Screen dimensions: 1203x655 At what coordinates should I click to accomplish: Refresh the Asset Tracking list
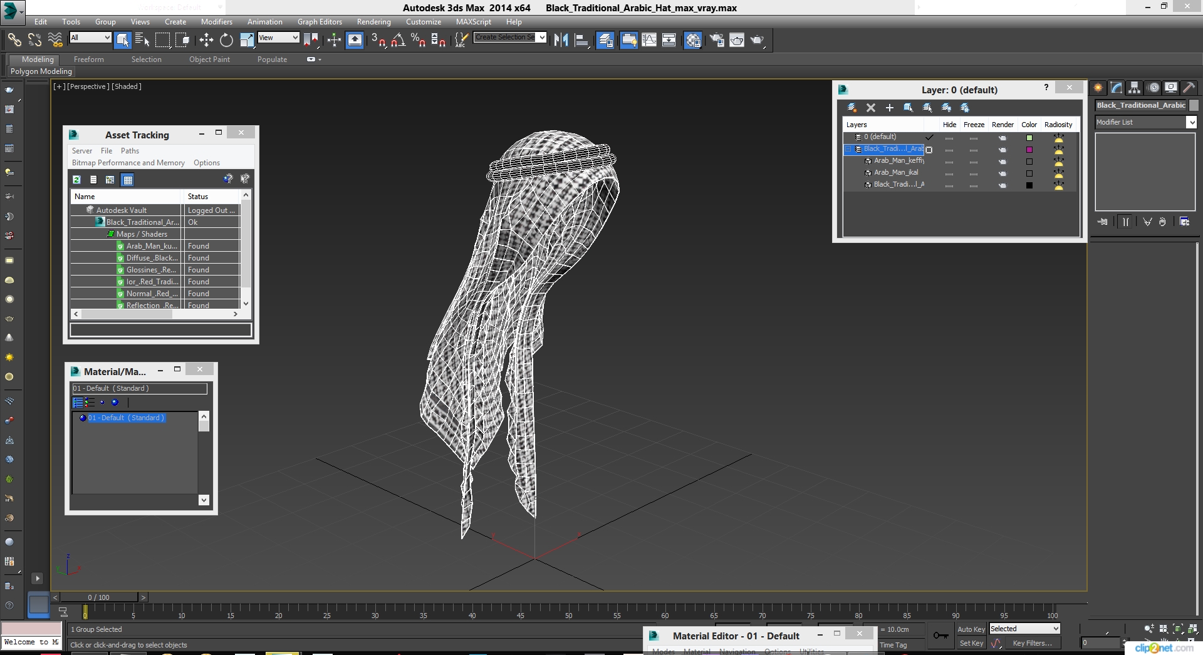point(76,180)
